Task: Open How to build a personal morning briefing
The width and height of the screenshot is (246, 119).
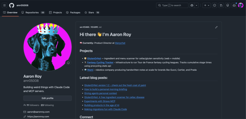Action: click(x=105, y=89)
